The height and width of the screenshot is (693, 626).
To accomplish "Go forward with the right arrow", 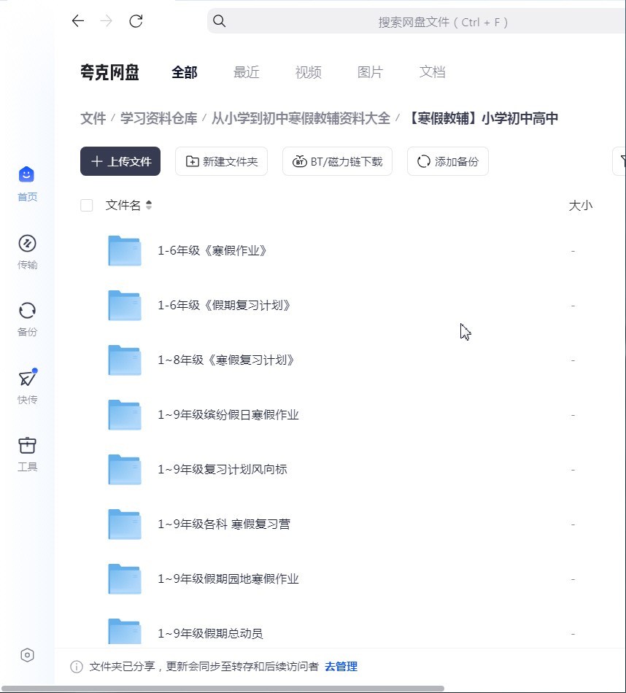I will click(106, 20).
